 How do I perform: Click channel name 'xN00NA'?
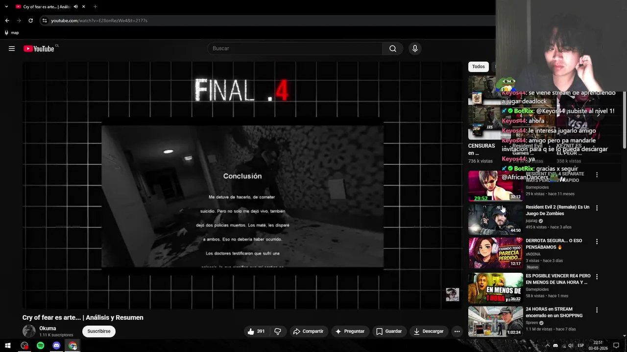coord(533,254)
